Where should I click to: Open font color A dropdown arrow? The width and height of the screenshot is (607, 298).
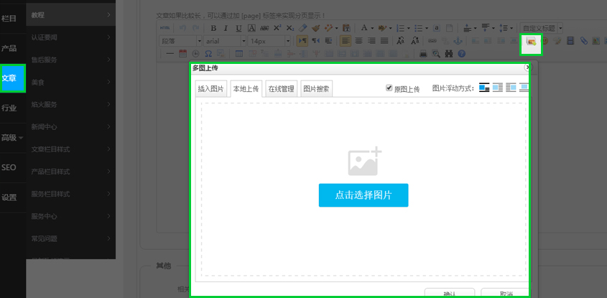pyautogui.click(x=372, y=28)
